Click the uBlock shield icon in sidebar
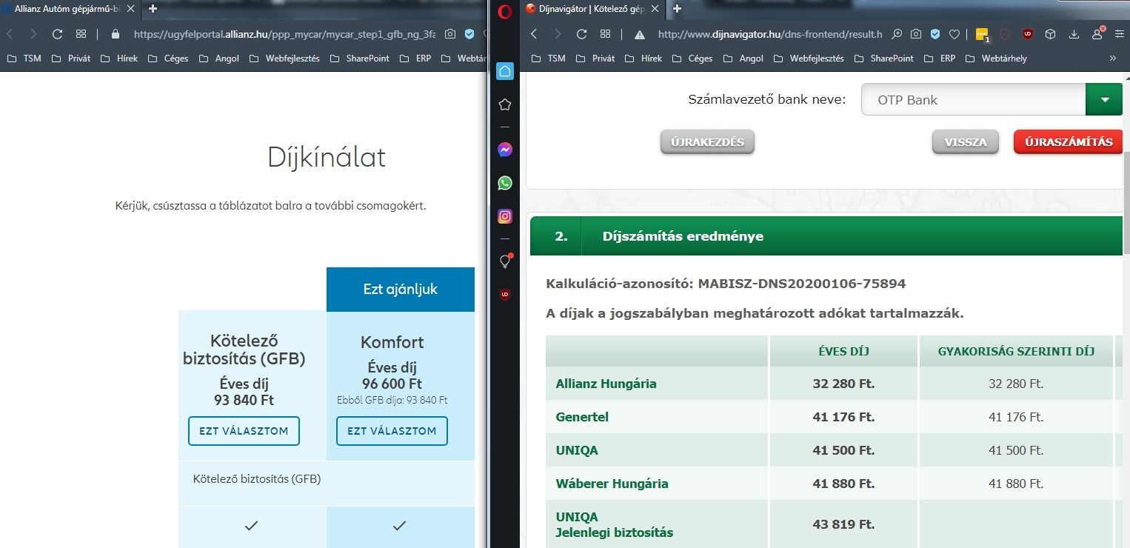The width and height of the screenshot is (1130, 548). point(505,295)
